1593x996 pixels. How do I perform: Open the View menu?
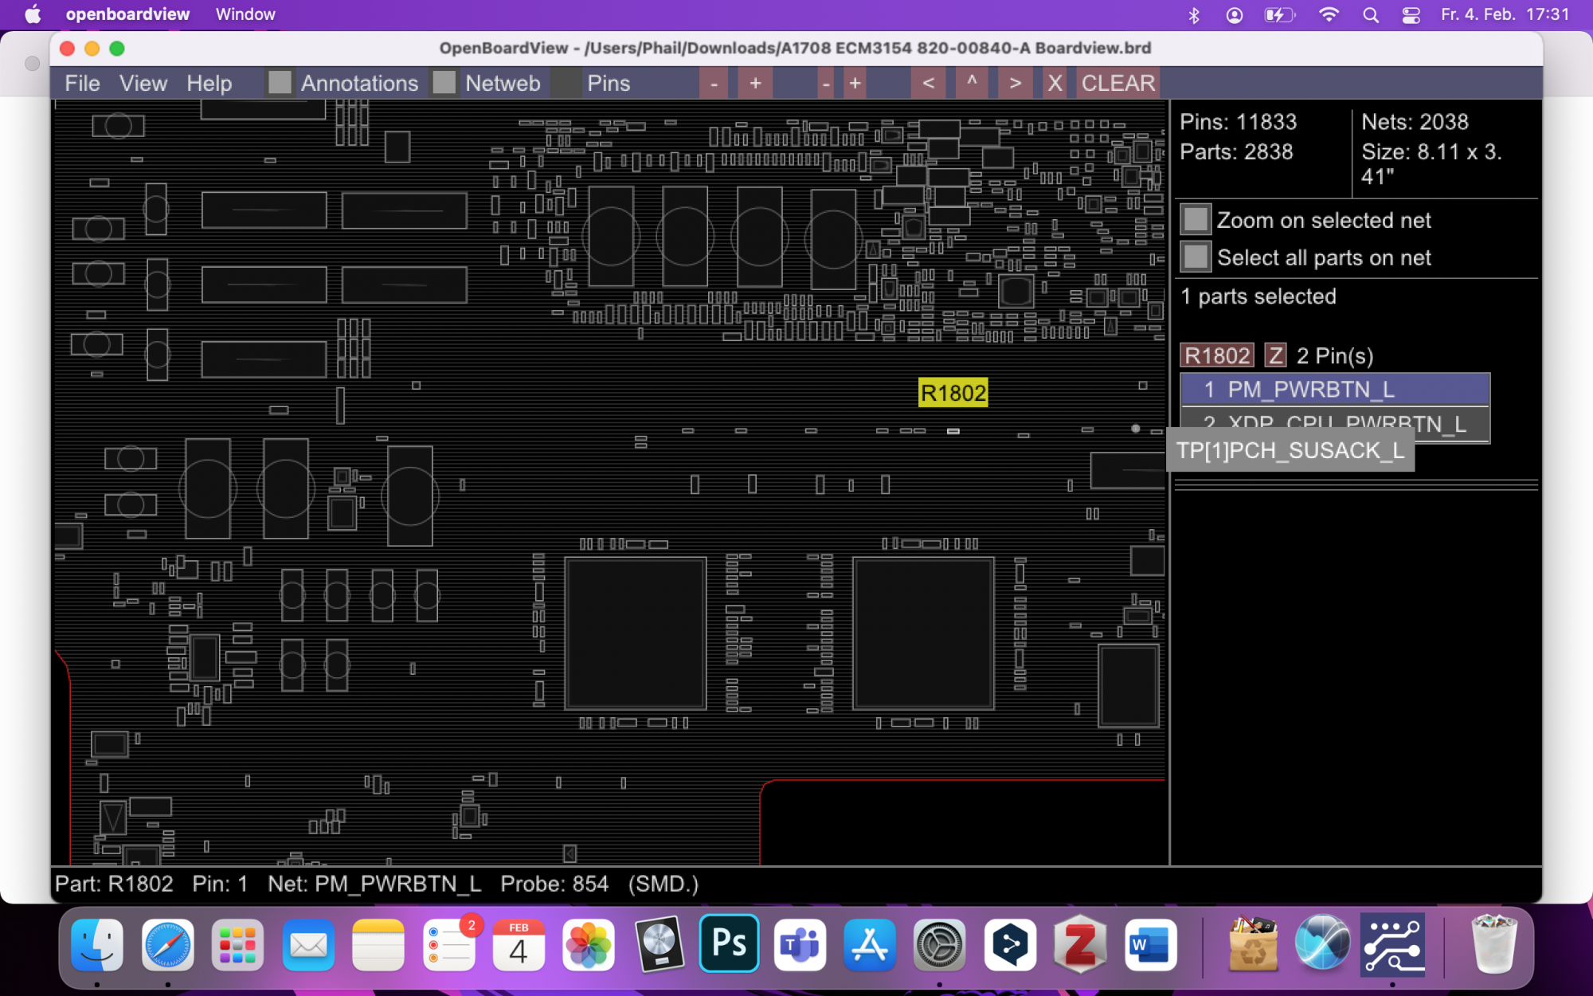[143, 83]
